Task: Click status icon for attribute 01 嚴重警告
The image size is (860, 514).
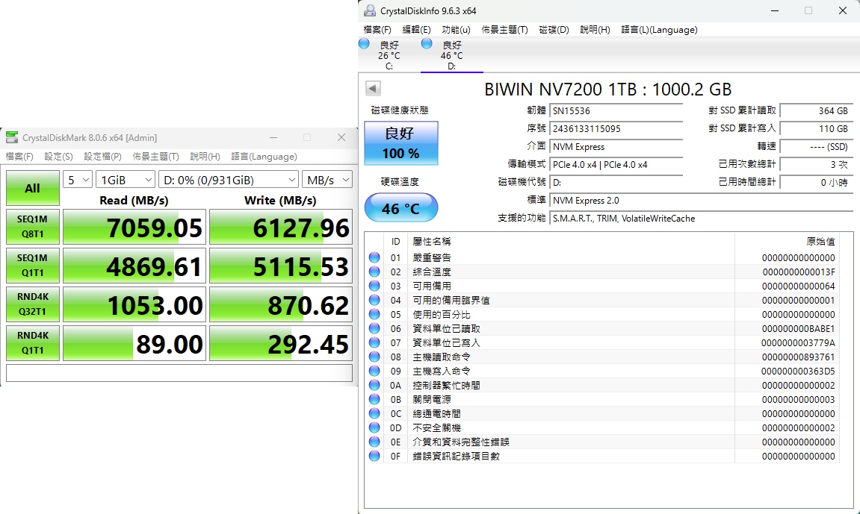Action: [x=374, y=257]
